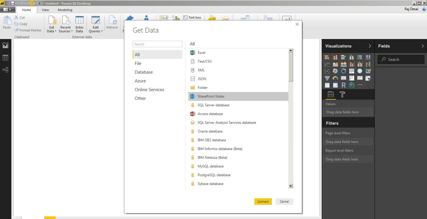Viewport: 427px width, 219px height.
Task: Open the Recent Sources dropdown
Action: (66, 24)
